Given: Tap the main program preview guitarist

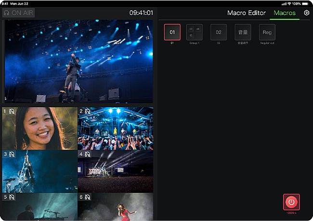Looking at the screenshot, I should coord(78,61).
